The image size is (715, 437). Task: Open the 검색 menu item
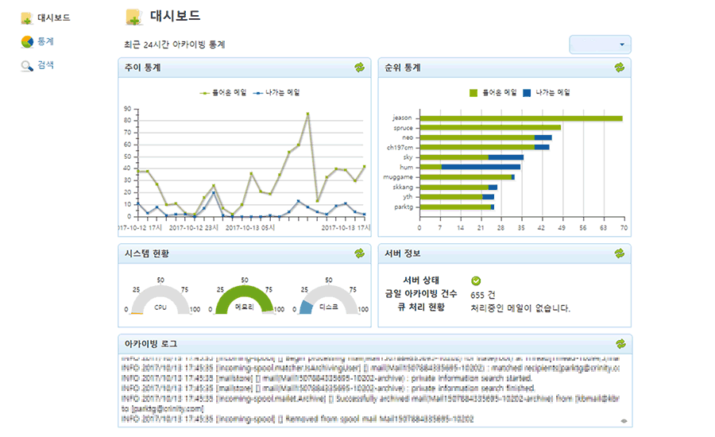coord(45,65)
